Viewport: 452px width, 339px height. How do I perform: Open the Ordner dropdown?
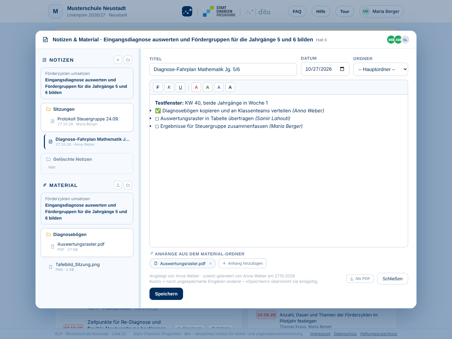[381, 69]
